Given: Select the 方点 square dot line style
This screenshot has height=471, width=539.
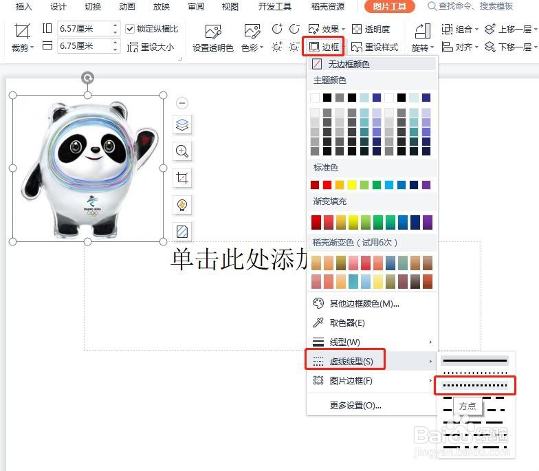Looking at the screenshot, I should [475, 385].
